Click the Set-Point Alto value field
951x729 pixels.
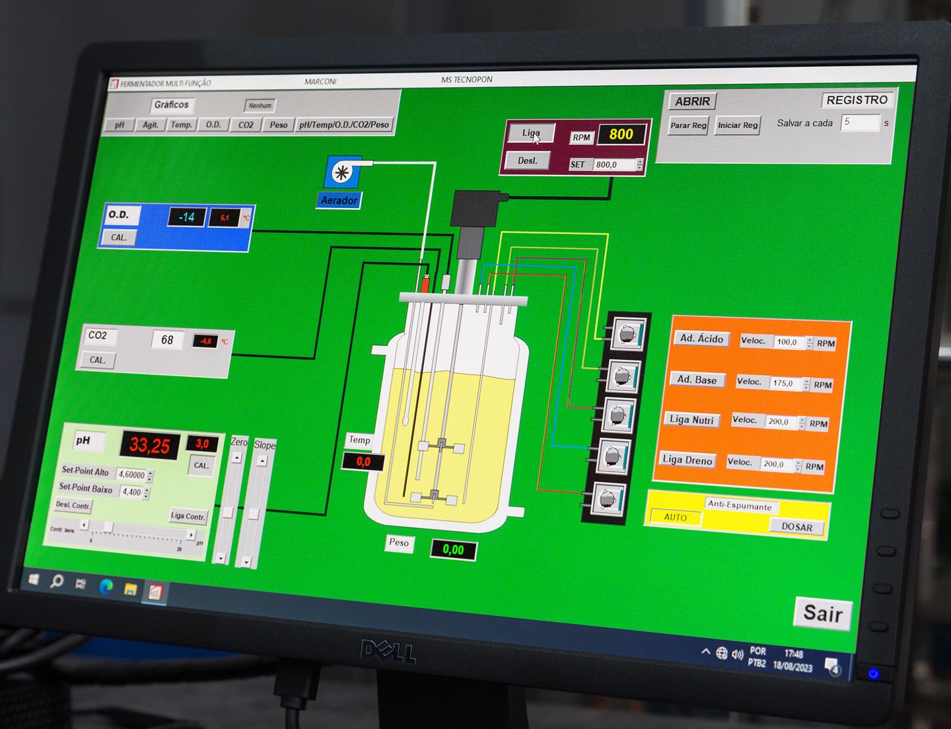[132, 475]
